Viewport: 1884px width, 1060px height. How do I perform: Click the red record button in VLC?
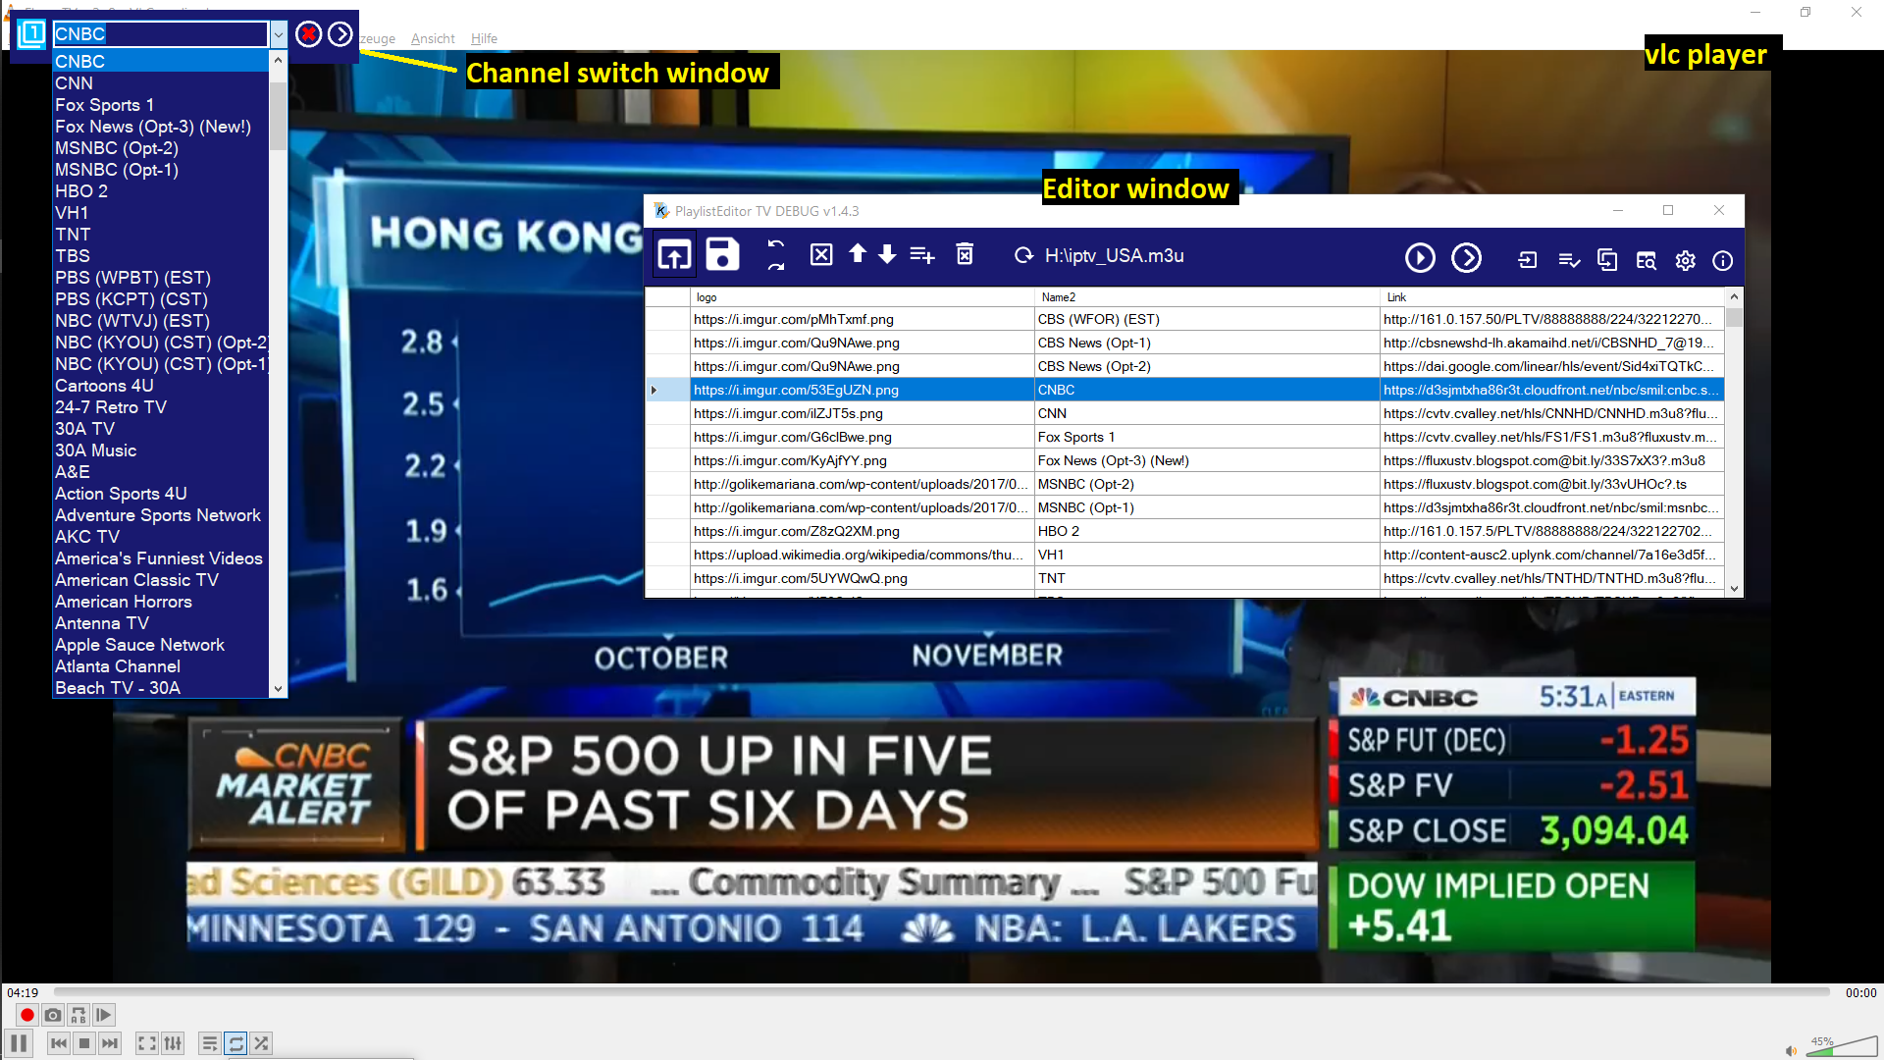[x=26, y=1015]
